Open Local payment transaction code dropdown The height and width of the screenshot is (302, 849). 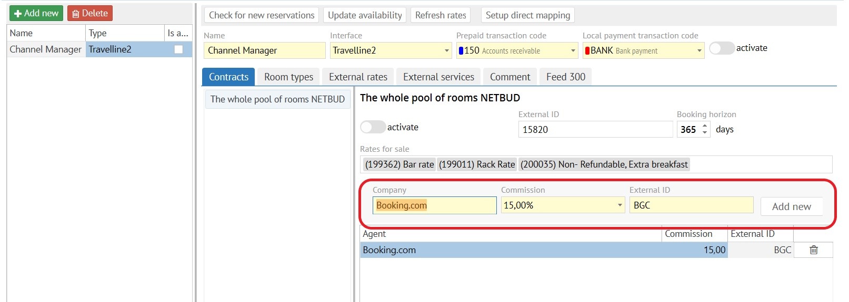(700, 51)
